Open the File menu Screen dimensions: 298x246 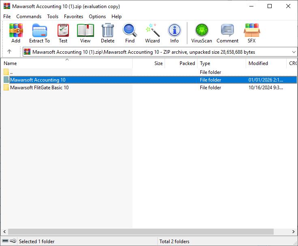click(7, 17)
